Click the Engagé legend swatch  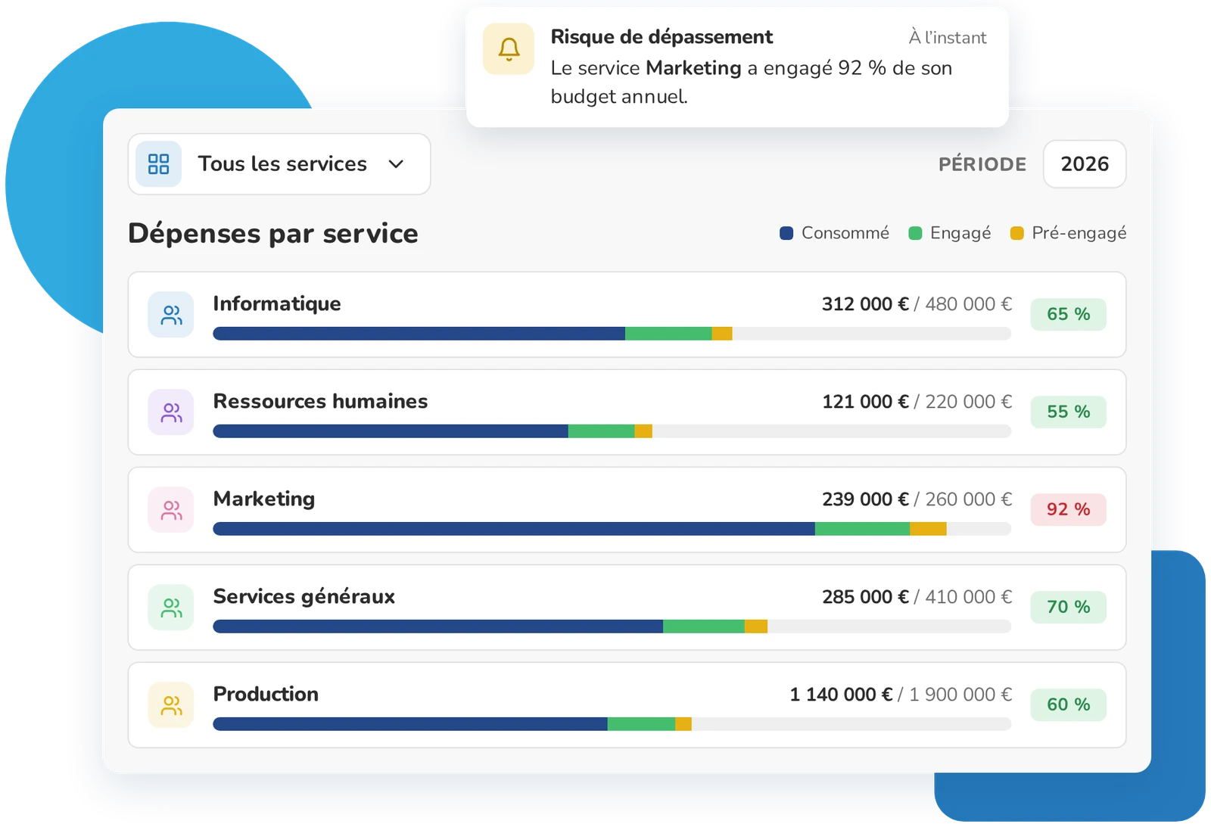pos(915,233)
